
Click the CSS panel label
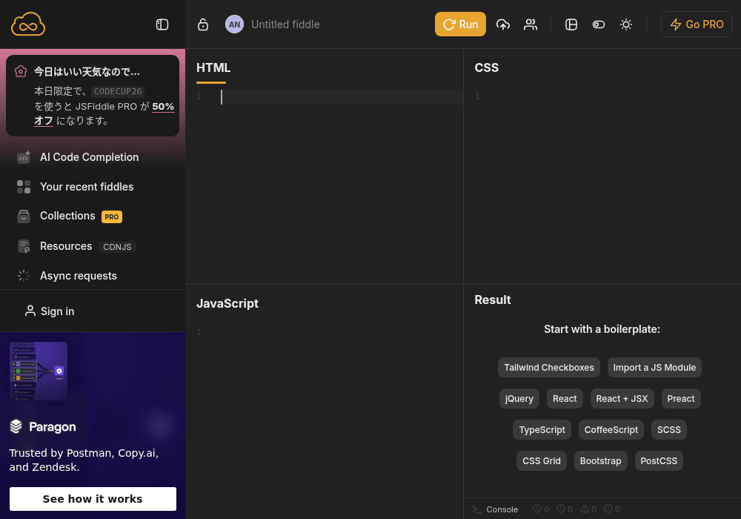point(486,67)
